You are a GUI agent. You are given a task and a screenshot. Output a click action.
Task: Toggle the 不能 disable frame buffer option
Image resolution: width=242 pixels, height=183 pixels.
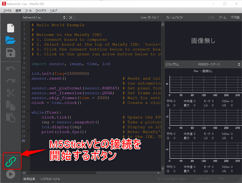coord(235,17)
